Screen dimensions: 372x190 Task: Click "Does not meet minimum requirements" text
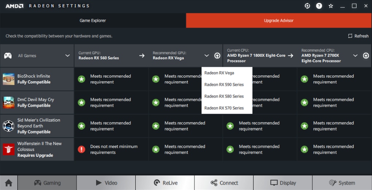(114, 150)
